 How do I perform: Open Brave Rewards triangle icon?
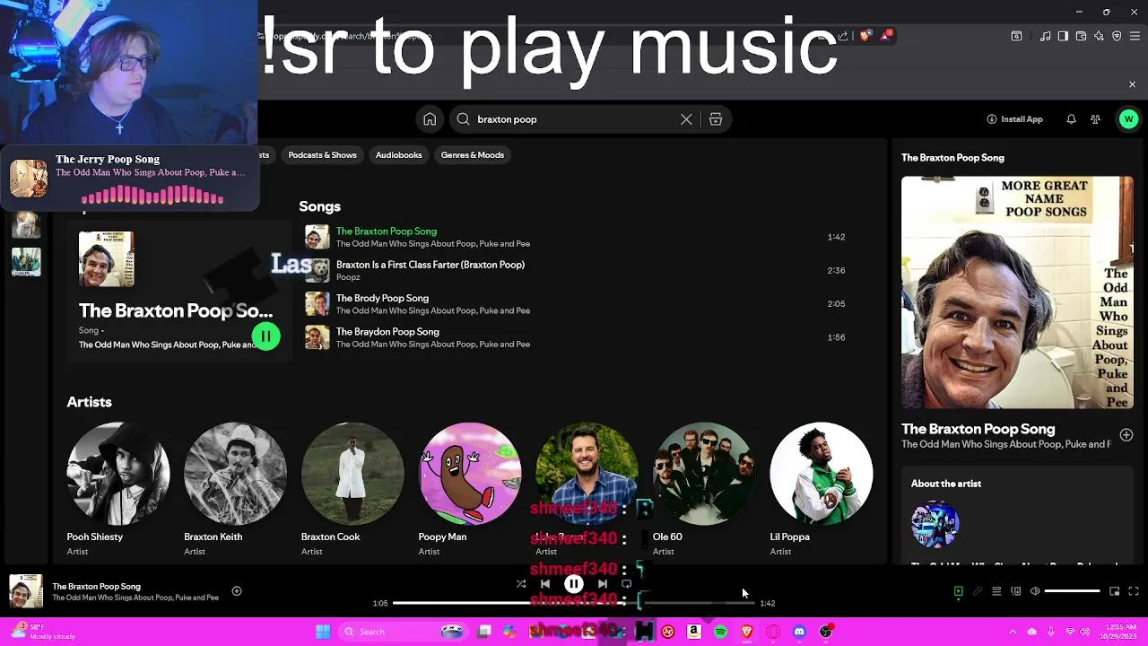(x=886, y=36)
